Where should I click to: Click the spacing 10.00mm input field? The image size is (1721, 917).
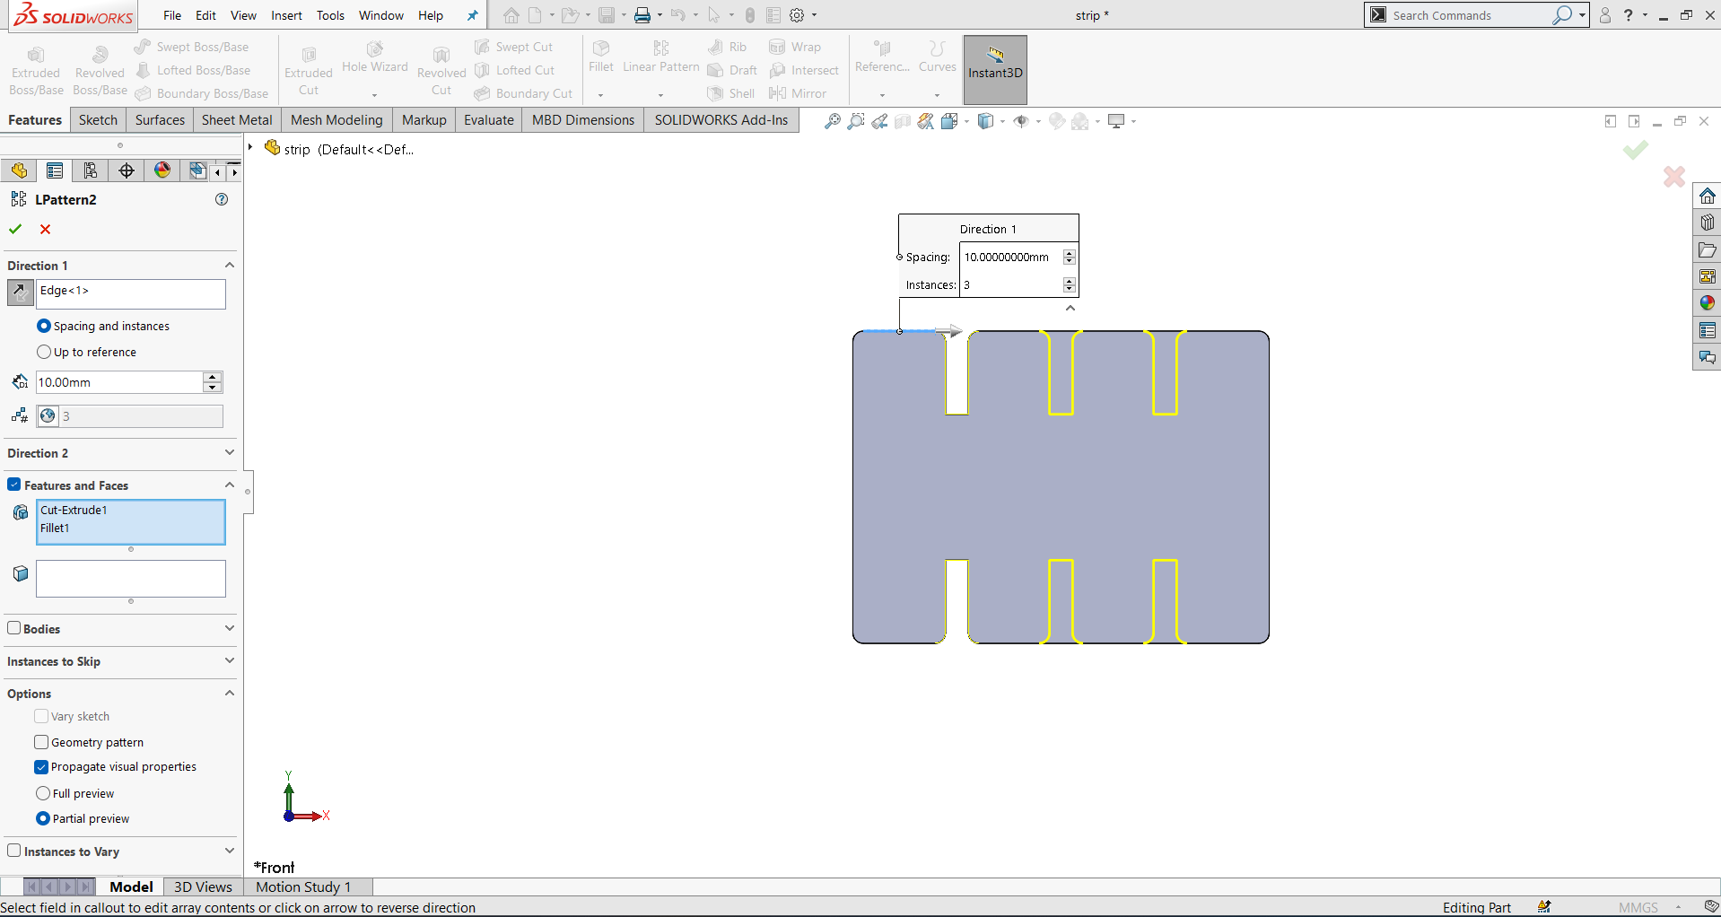(119, 382)
